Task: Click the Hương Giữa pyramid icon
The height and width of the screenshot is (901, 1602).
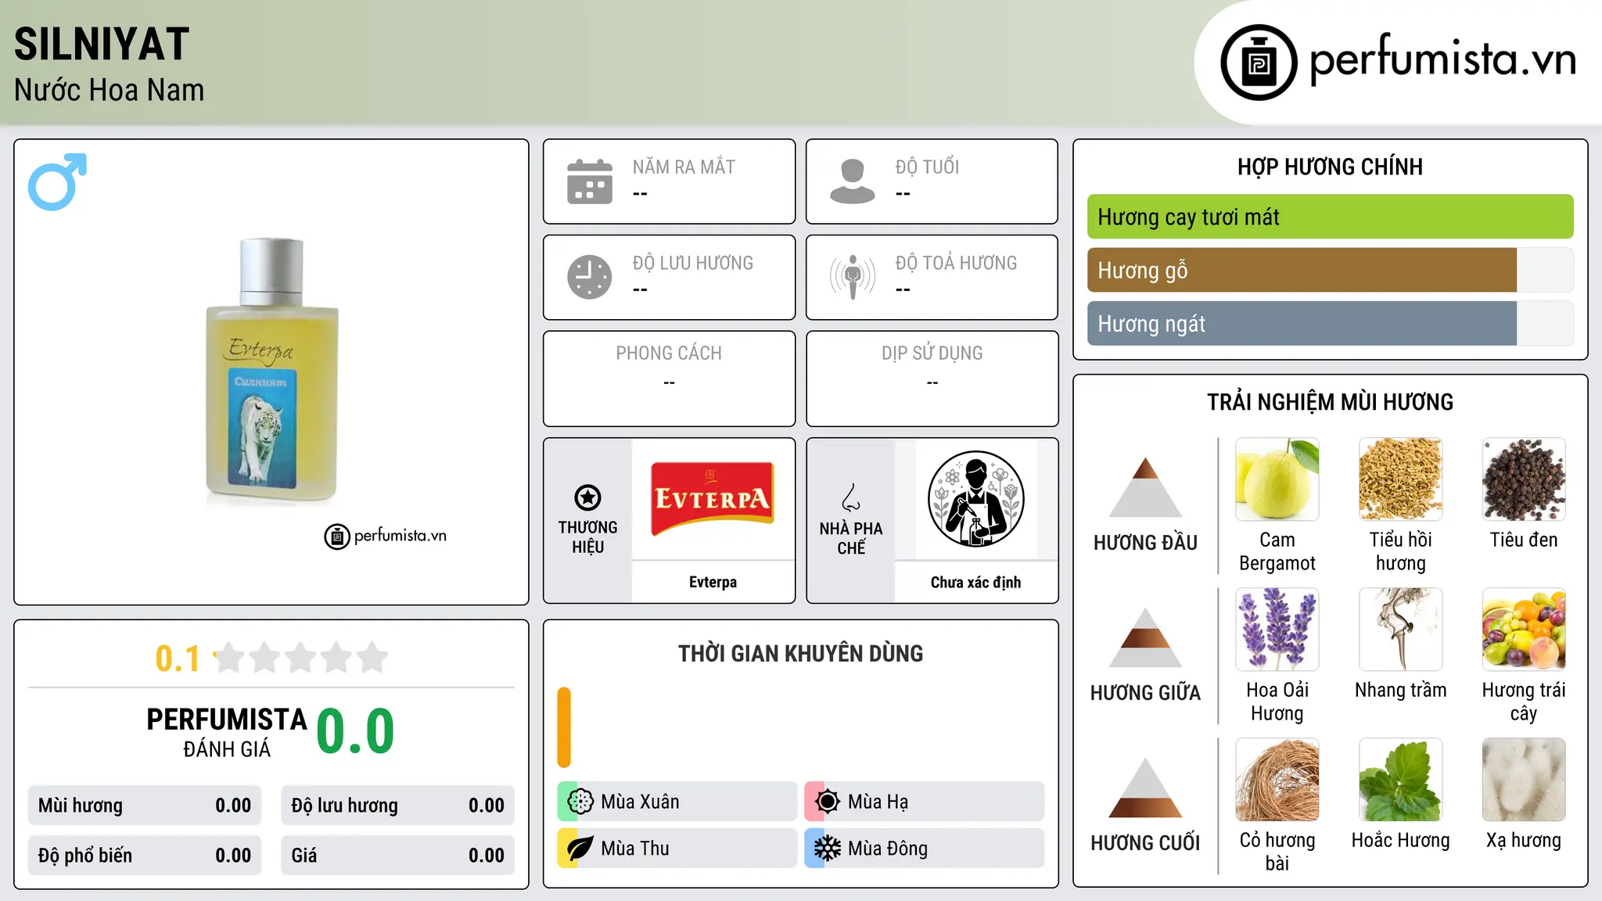Action: [1145, 637]
